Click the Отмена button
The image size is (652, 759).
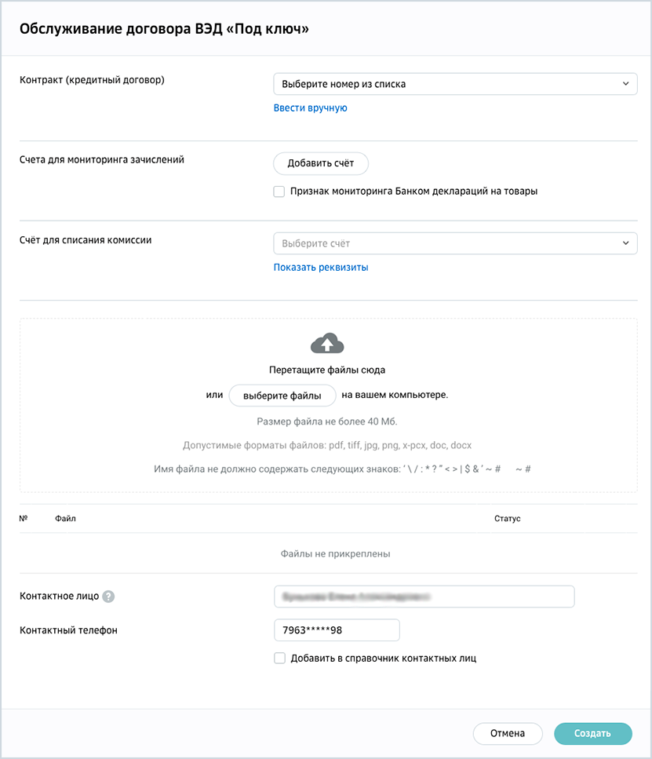pos(508,733)
